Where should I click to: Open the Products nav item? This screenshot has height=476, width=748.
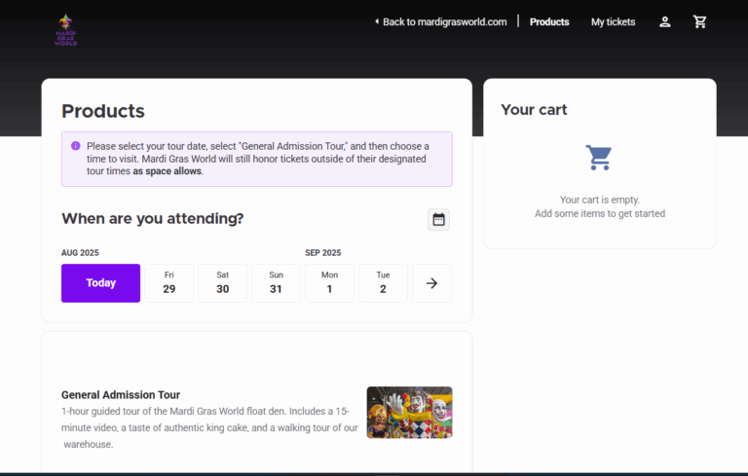tap(549, 22)
